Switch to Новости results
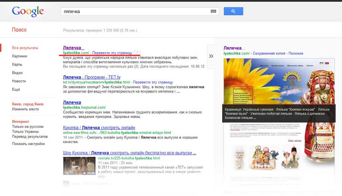This screenshot has width=342, height=196. (x=19, y=81)
